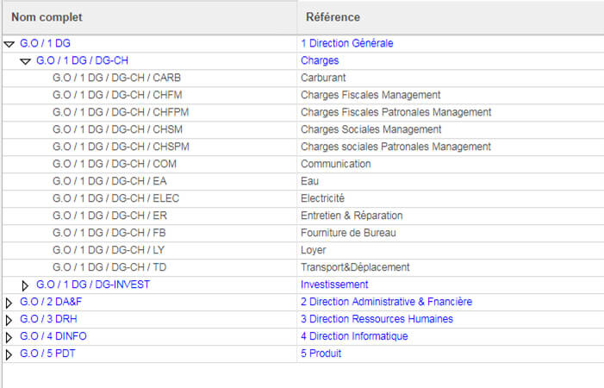Expand the G.O / 3 DRH arrow
The height and width of the screenshot is (388, 604).
pyautogui.click(x=9, y=320)
